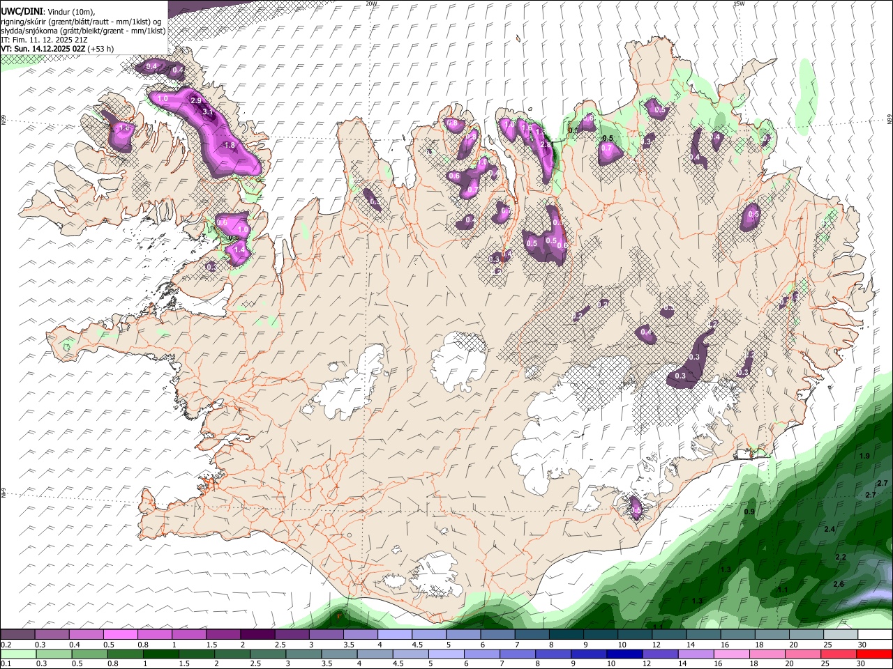Click the pink swatch at 18 in lower legend row
This screenshot has width=893, height=669.
[x=766, y=654]
